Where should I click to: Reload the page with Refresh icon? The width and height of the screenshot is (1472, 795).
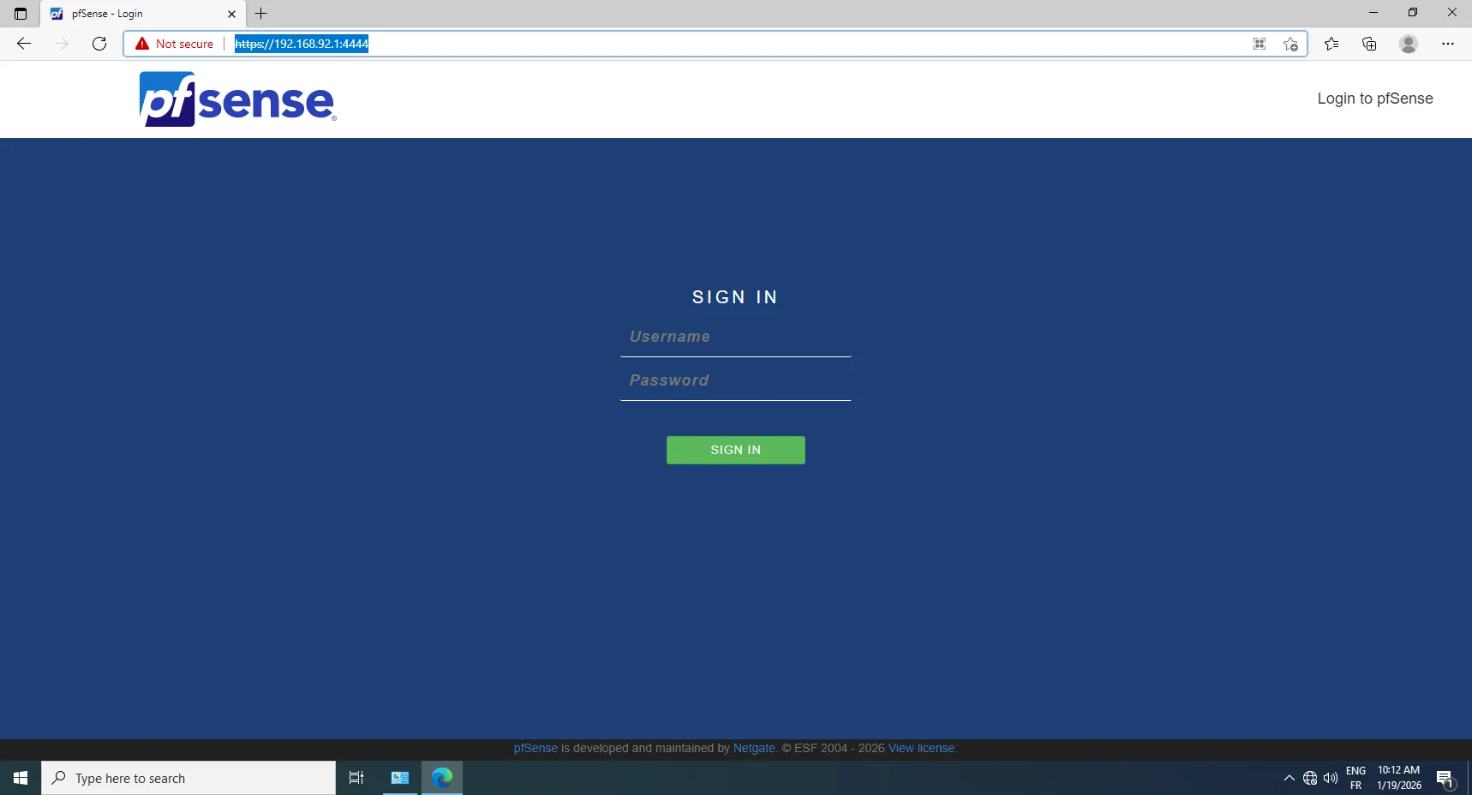click(x=99, y=44)
